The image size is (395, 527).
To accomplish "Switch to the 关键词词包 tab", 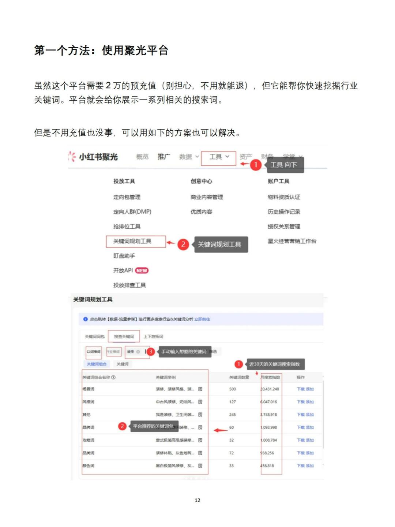I will (x=95, y=336).
